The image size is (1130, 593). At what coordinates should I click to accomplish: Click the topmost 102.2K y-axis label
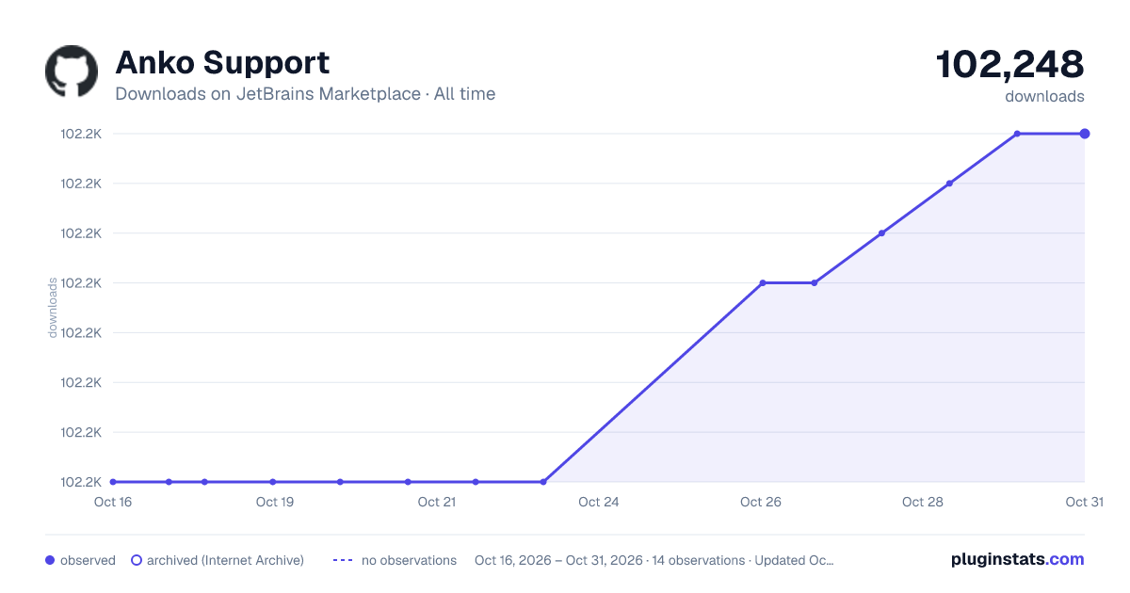(x=81, y=134)
